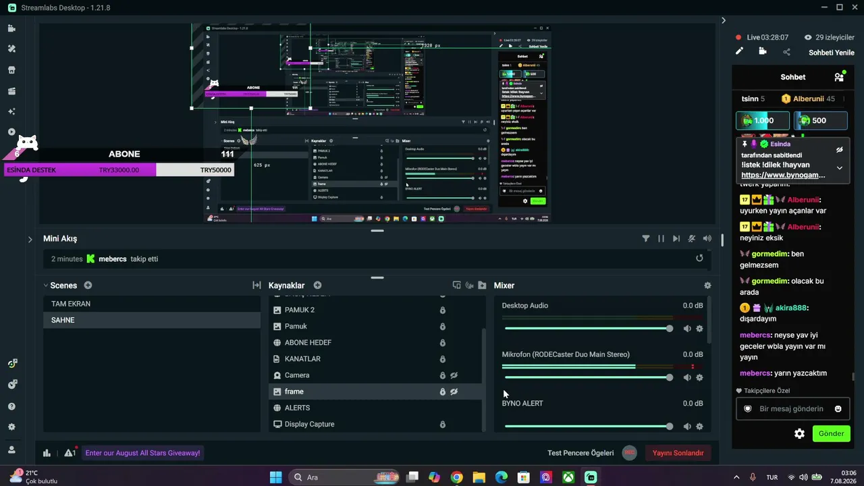Select the Pamuk source

[375, 326]
